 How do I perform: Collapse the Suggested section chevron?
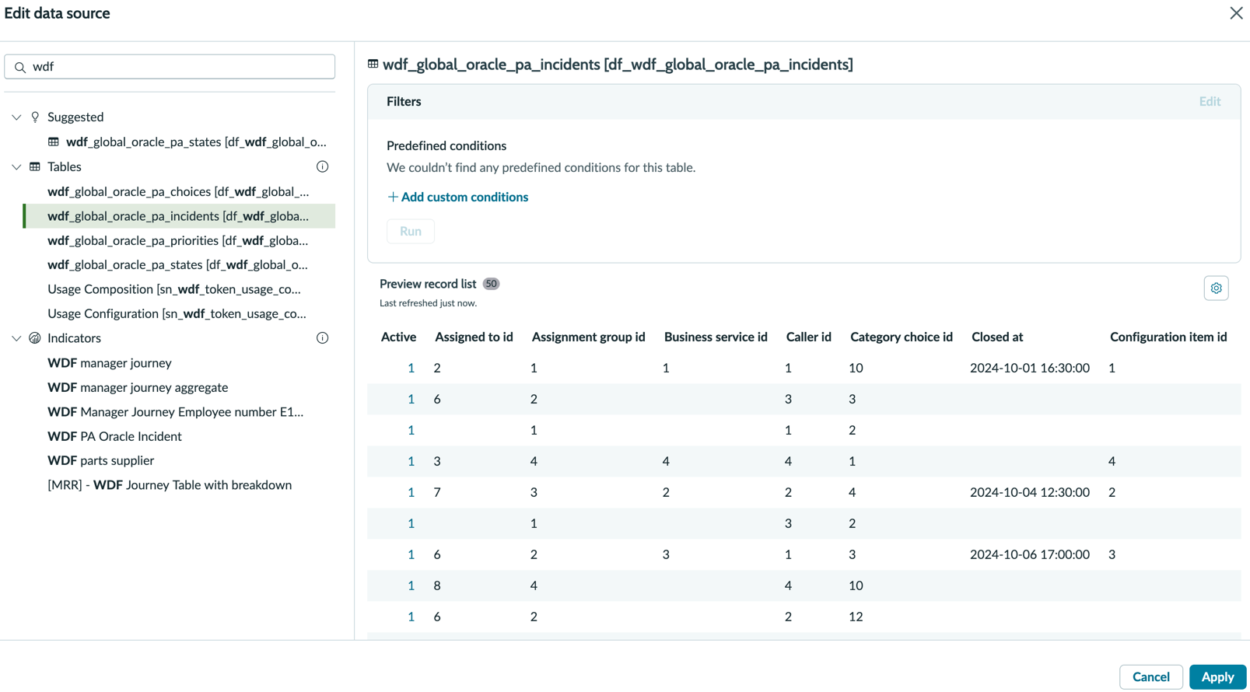click(x=16, y=117)
